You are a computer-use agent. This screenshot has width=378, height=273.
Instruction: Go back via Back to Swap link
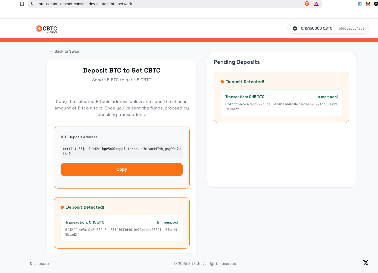tap(64, 51)
